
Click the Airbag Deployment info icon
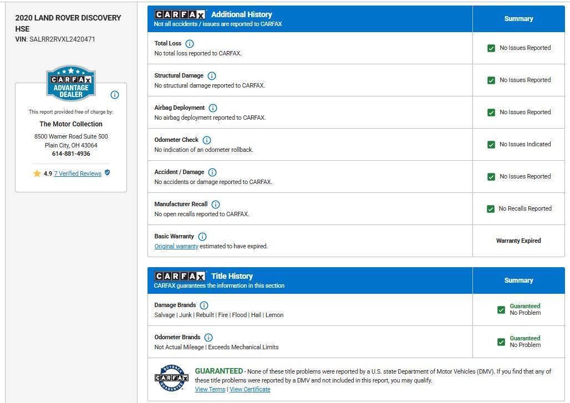pos(213,108)
